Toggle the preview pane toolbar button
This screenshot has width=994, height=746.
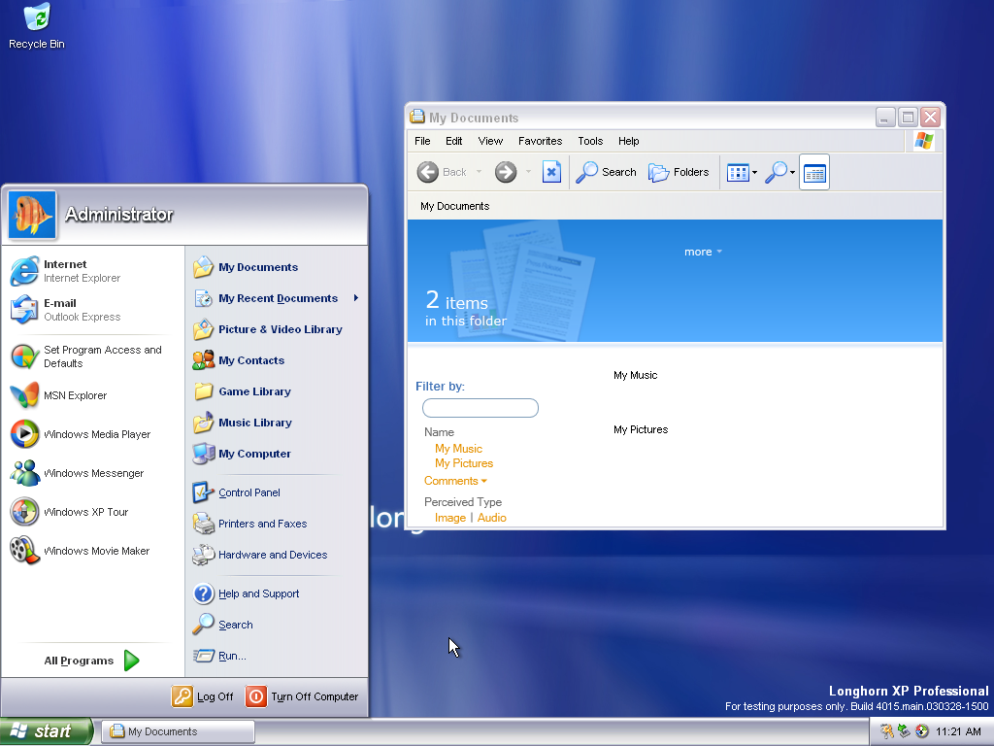pyautogui.click(x=814, y=173)
